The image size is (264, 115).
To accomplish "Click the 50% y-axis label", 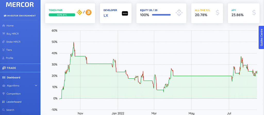I will point(55,42).
